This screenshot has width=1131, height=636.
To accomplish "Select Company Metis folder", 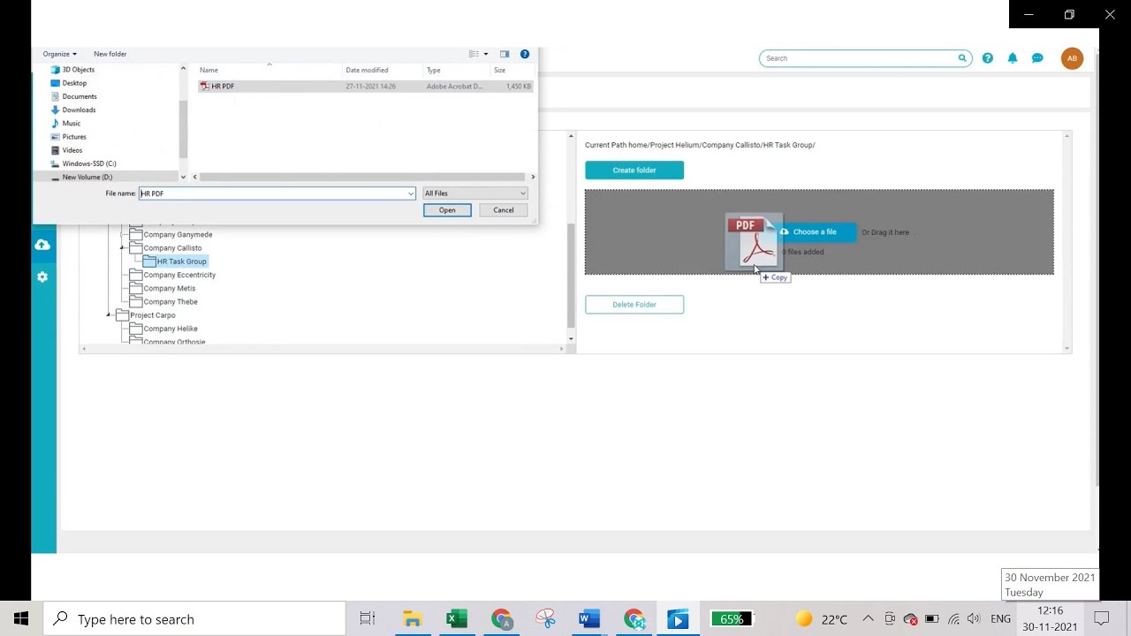I will 170,288.
